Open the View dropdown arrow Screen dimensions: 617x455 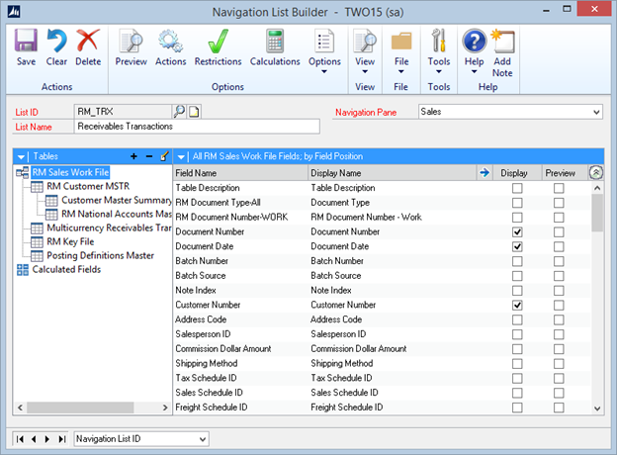pyautogui.click(x=365, y=71)
